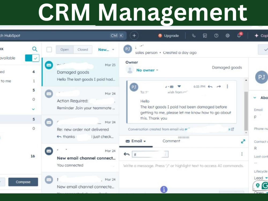Click the checkmark close conversation button
This screenshot has height=201, width=268.
point(263,50)
